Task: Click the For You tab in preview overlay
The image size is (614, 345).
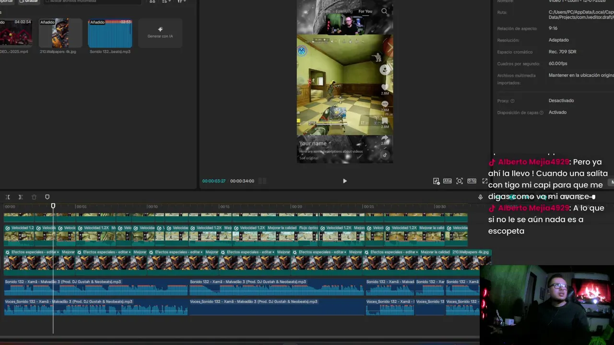Action: coord(365,11)
